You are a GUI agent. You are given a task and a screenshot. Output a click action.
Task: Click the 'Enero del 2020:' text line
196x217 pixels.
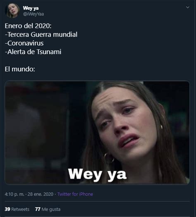pos(28,26)
